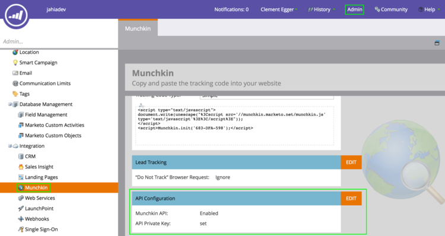Image resolution: width=445 pixels, height=236 pixels.
Task: Open Landing Pages tree item
Action: 42,177
